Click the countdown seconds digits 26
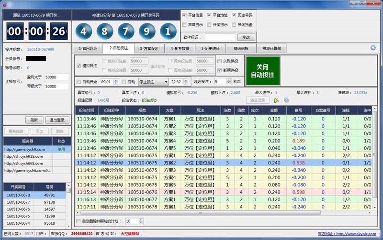Screen dimensions: 383x240 [57, 32]
